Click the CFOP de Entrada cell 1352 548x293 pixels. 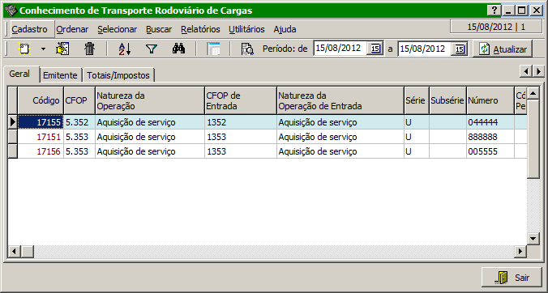pyautogui.click(x=241, y=122)
